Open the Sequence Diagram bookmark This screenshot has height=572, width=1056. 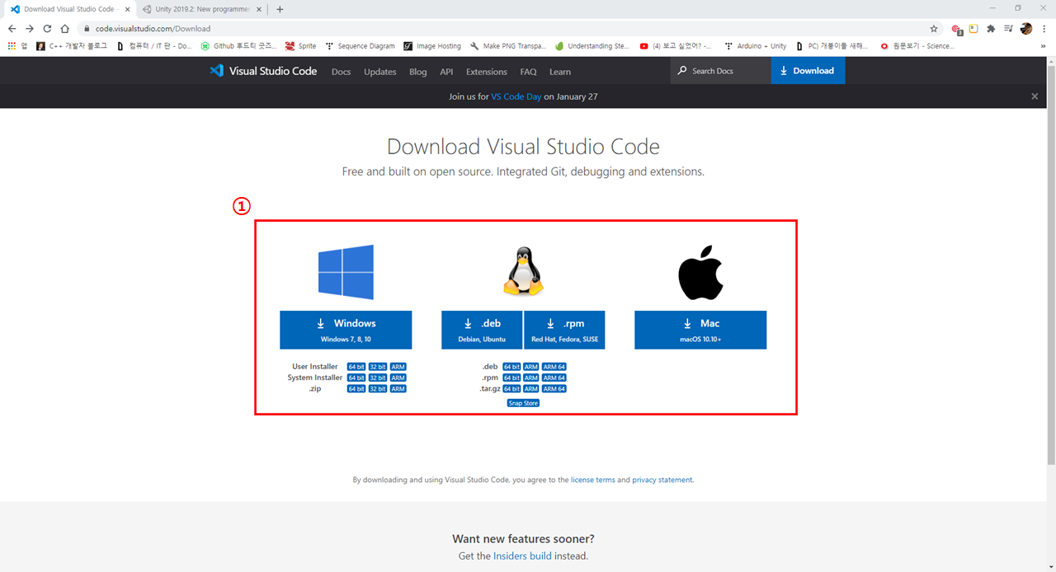coord(360,46)
